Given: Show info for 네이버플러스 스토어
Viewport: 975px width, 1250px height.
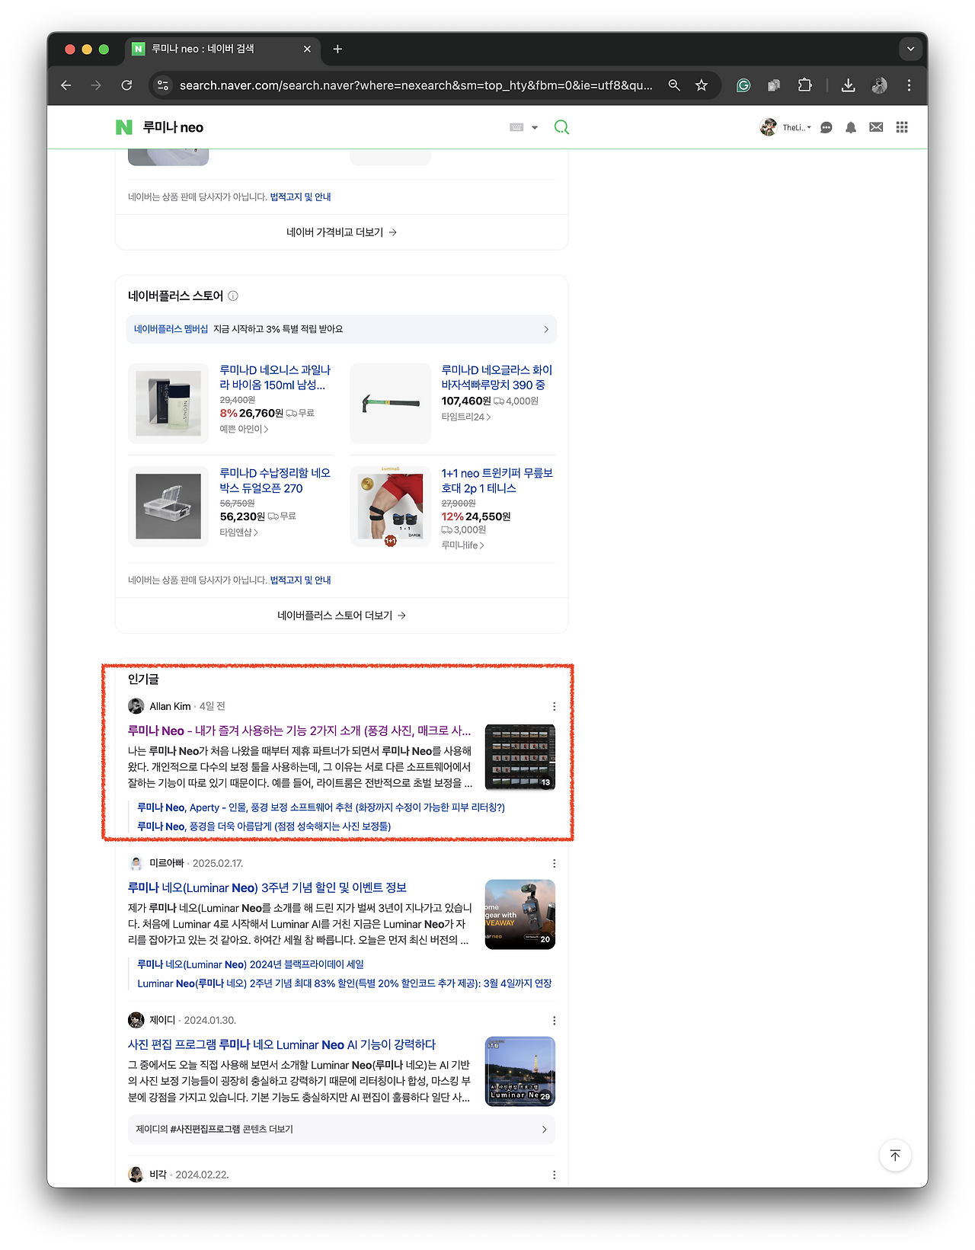Looking at the screenshot, I should coord(233,296).
